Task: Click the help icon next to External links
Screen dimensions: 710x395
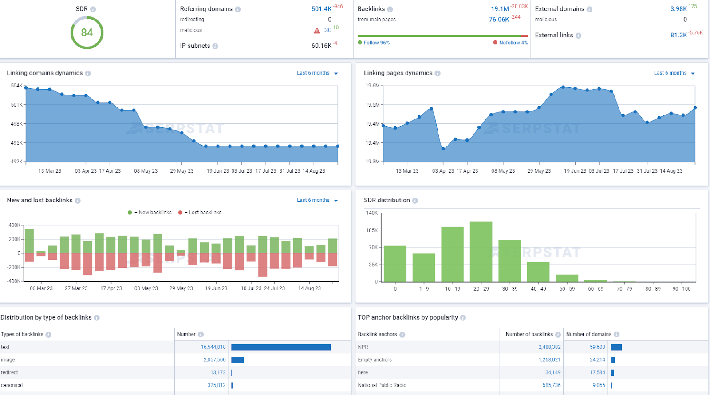Action: point(579,36)
